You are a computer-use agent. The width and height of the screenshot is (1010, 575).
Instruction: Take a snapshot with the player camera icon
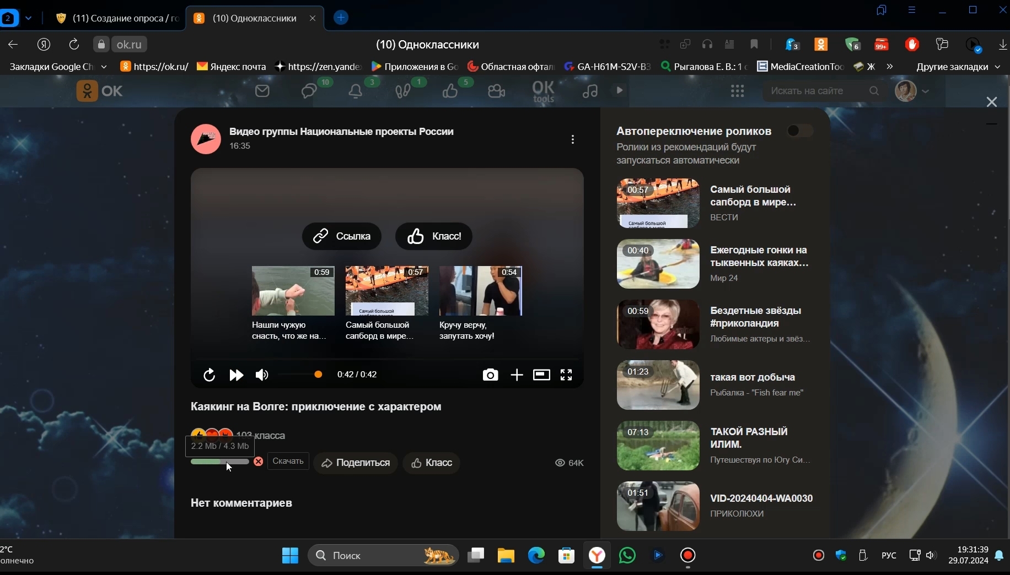click(x=490, y=375)
